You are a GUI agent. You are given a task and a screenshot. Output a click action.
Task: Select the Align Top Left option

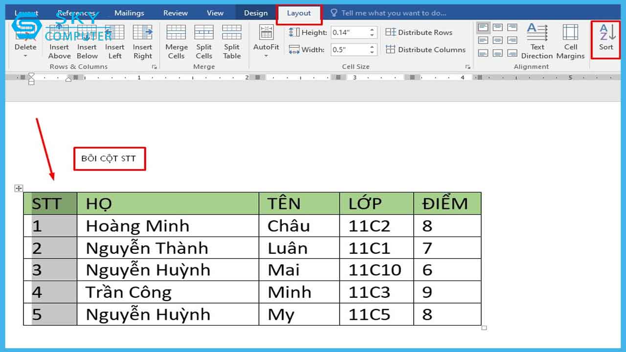coord(483,27)
